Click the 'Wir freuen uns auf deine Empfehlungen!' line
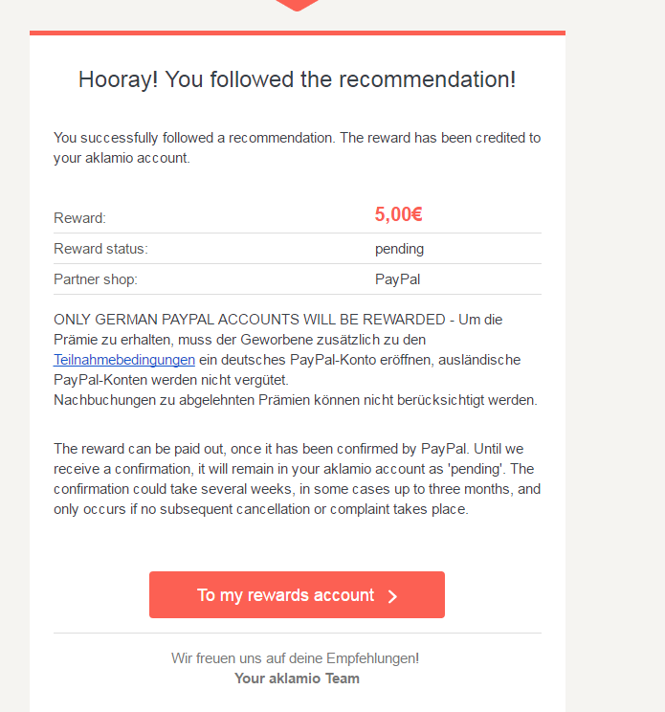Screen dimensions: 665x712 [x=295, y=658]
